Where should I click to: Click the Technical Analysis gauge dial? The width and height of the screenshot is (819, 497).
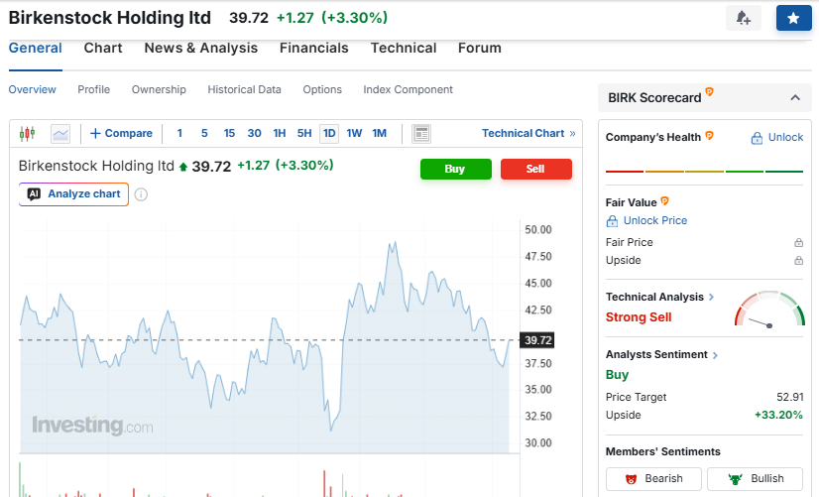(x=769, y=309)
